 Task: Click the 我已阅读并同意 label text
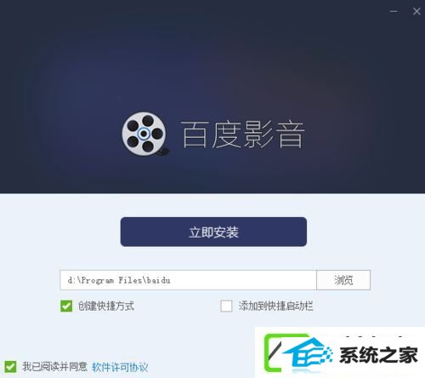tap(54, 367)
